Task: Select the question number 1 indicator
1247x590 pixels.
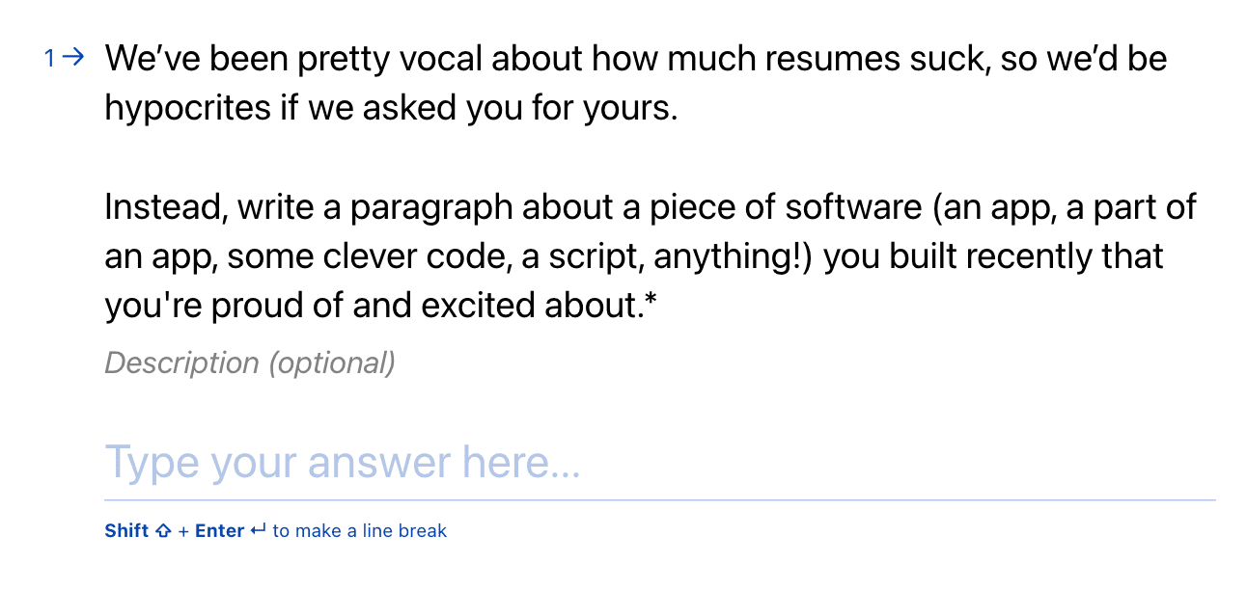Action: (49, 58)
